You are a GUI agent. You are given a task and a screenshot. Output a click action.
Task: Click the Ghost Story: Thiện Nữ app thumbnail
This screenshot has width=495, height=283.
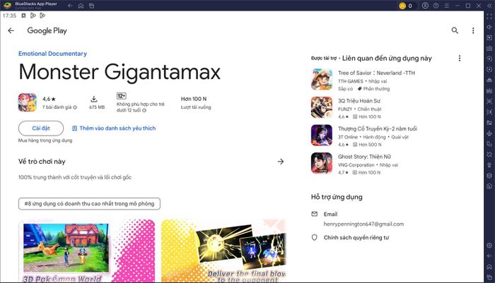pos(322,163)
